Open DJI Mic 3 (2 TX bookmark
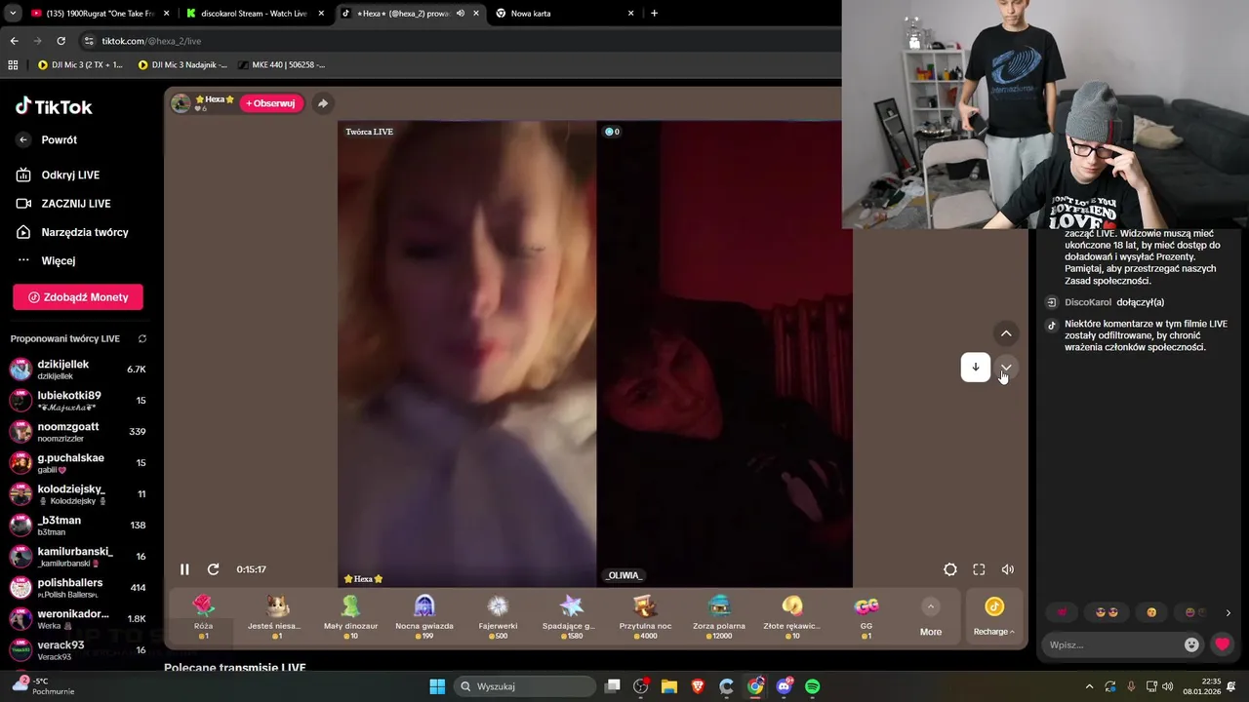 pos(81,65)
